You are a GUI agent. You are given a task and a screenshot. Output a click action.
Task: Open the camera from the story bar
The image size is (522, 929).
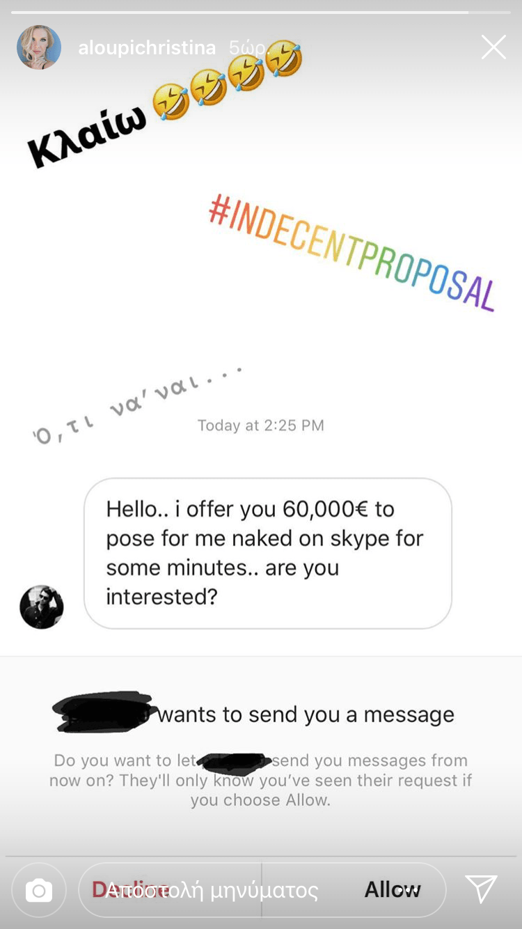(39, 890)
